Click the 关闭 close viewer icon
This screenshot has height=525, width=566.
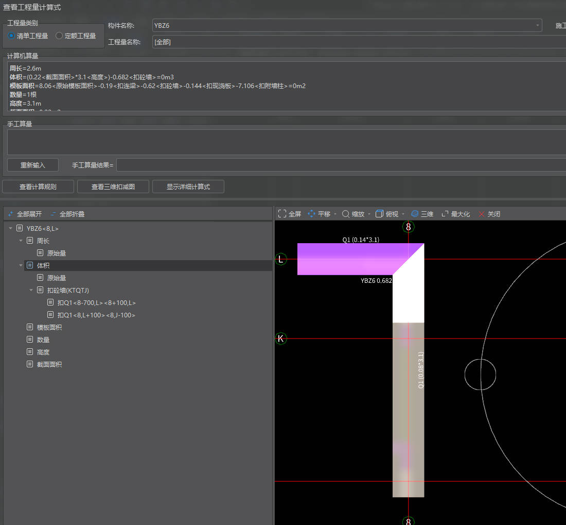coord(482,214)
